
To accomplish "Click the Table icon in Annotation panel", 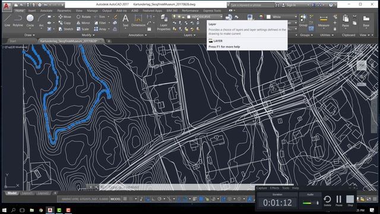I will click(149, 29).
